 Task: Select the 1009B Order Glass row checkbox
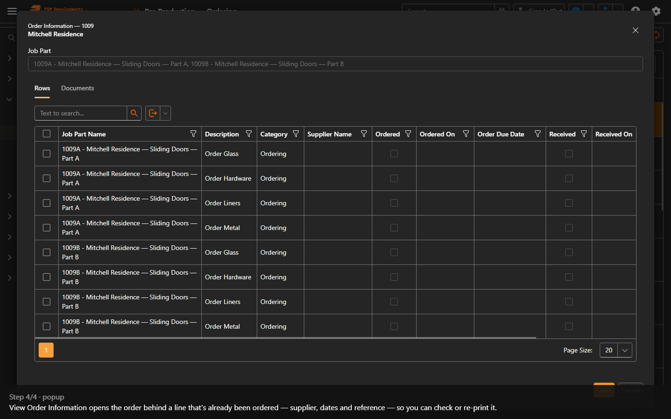(47, 252)
